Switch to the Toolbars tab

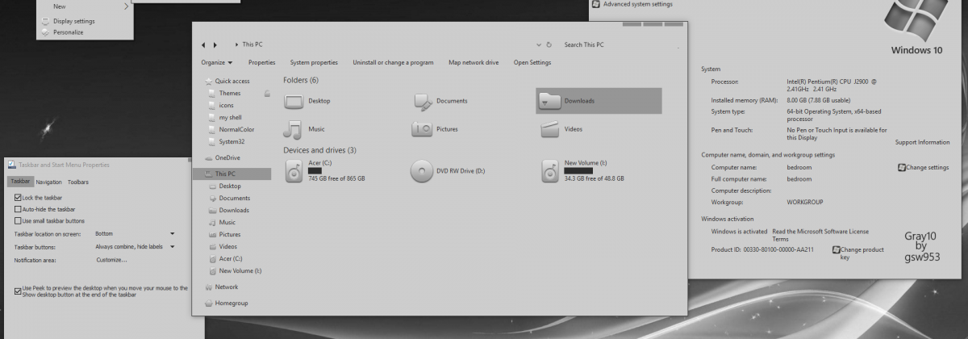pyautogui.click(x=78, y=182)
